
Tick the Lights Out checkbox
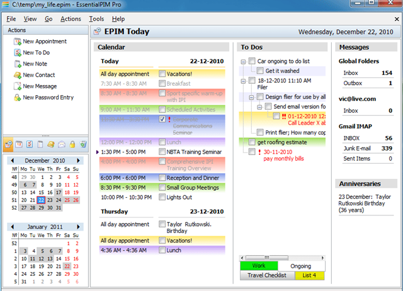pos(162,197)
